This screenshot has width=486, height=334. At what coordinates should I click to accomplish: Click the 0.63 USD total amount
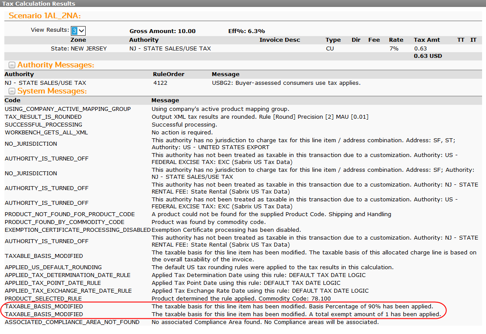tap(428, 56)
